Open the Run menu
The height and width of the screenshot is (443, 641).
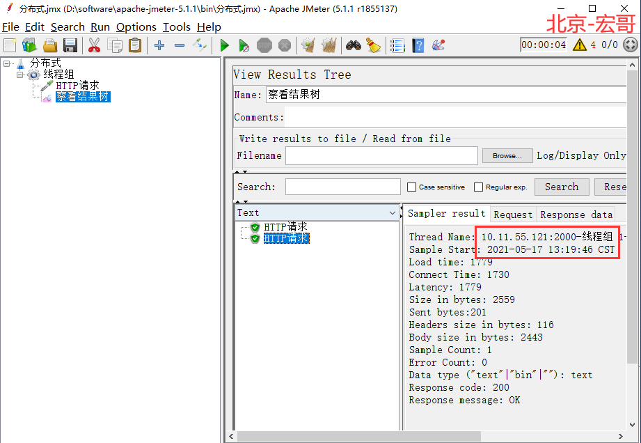point(100,27)
